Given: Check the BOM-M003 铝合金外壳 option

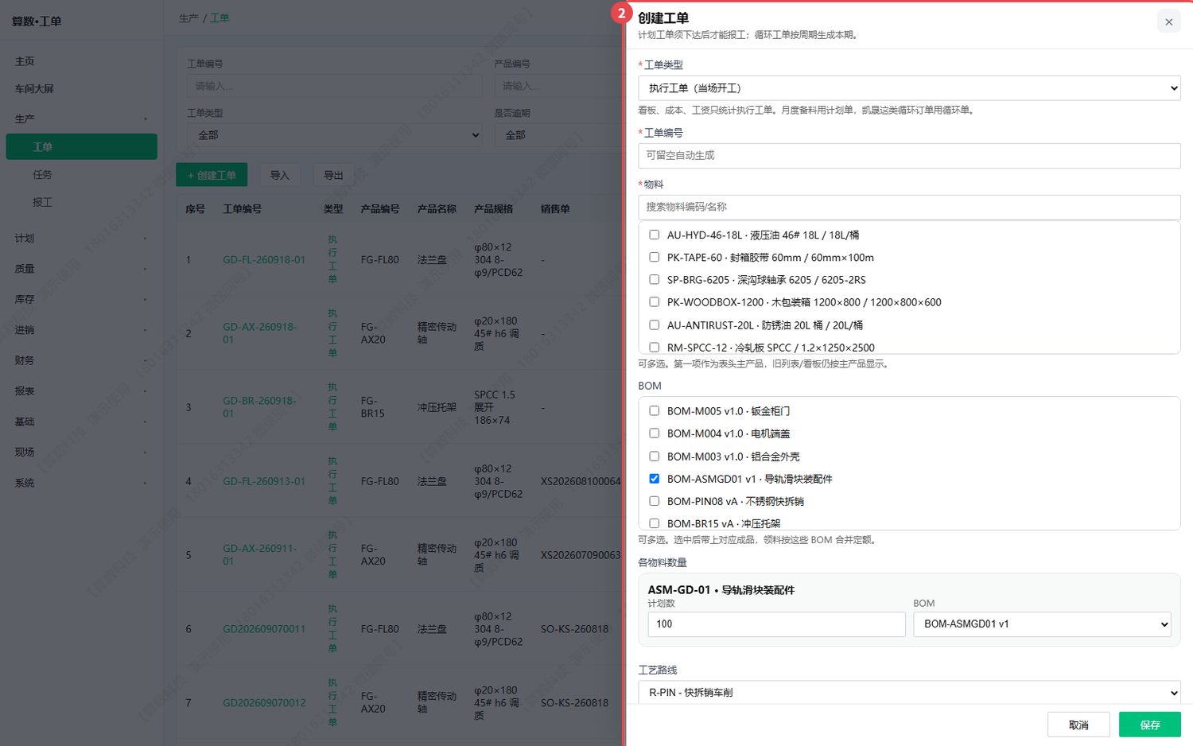Looking at the screenshot, I should 654,457.
